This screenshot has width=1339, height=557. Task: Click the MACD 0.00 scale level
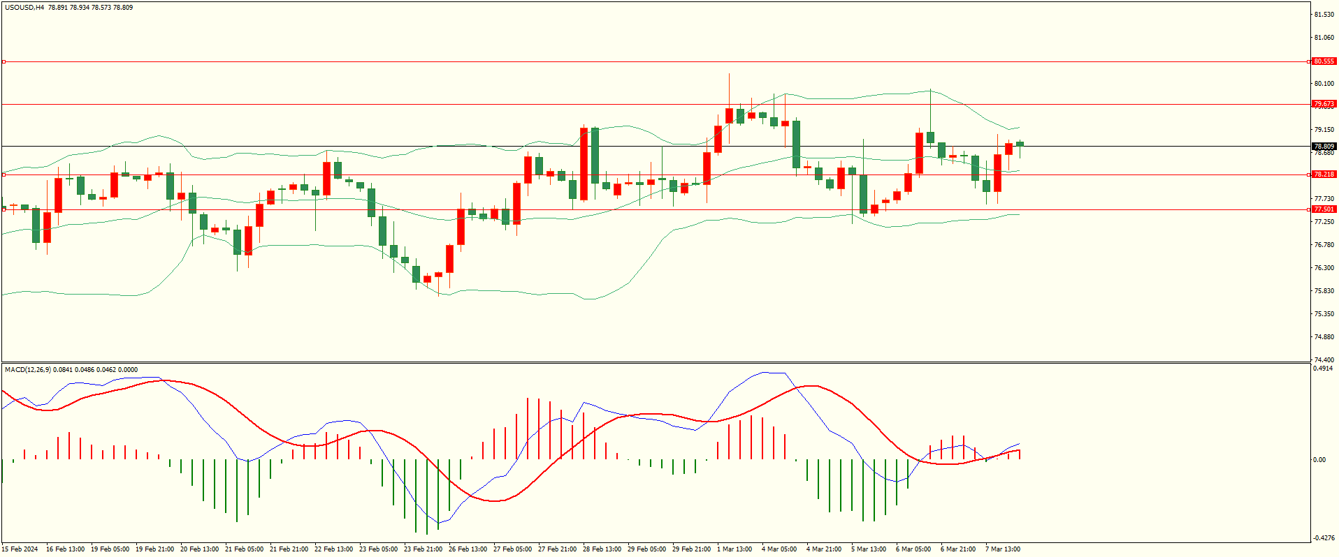[x=1319, y=459]
